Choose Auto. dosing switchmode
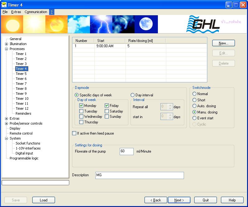248x207 pixels. (195, 106)
